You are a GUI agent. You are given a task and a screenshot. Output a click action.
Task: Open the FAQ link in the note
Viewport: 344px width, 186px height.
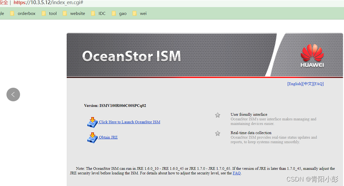point(237,173)
